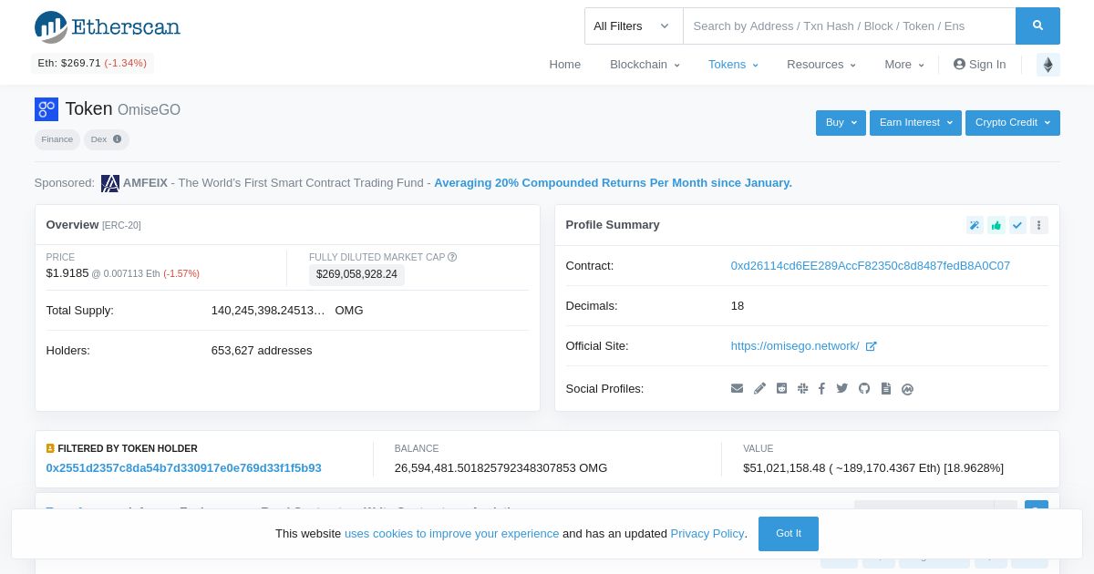Click the 26,594,481 OMG balance value
This screenshot has width=1094, height=574.
[501, 468]
